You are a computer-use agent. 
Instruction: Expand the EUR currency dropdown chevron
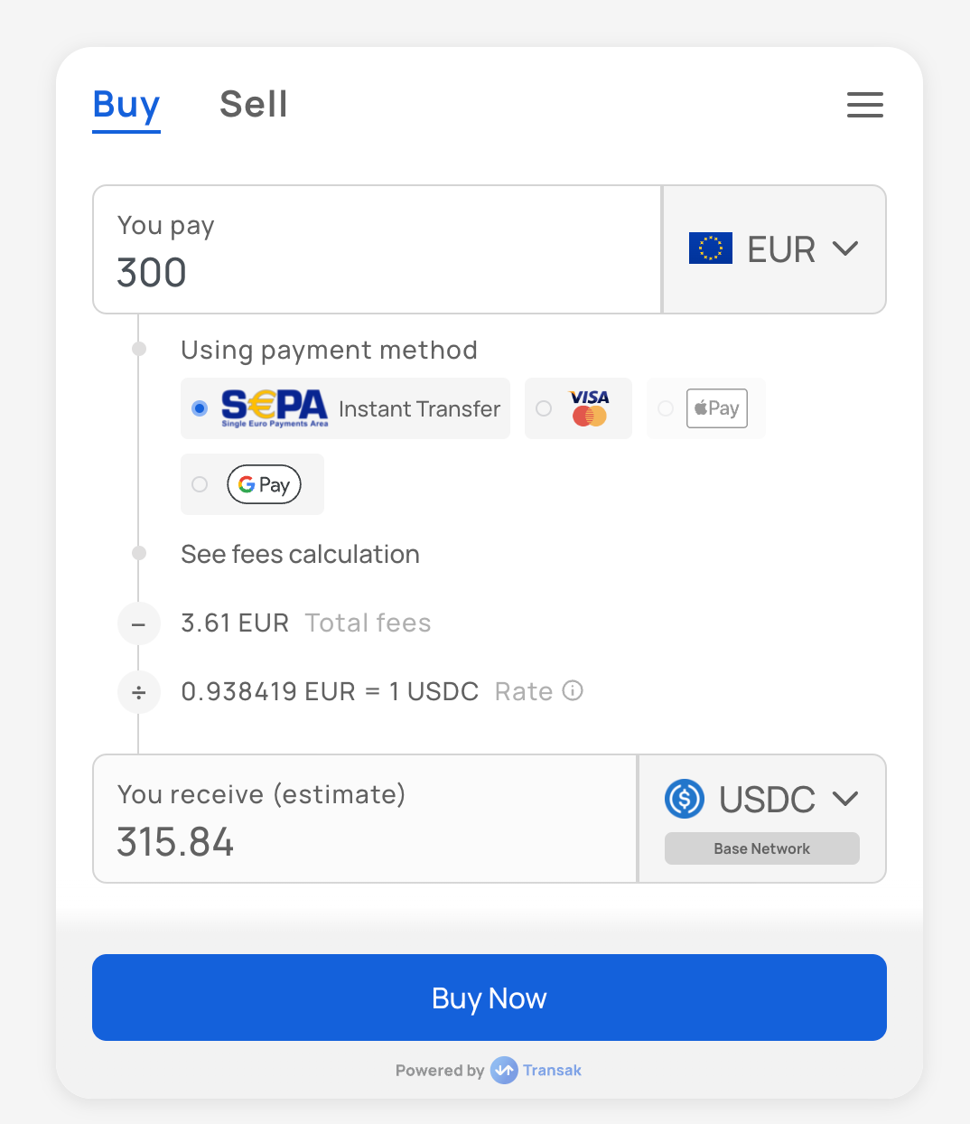pyautogui.click(x=845, y=248)
